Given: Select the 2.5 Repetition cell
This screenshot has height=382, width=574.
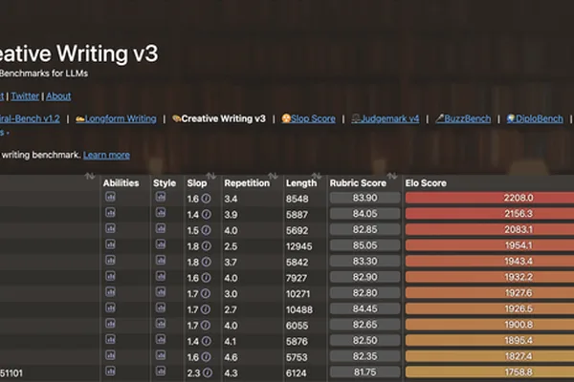Looking at the screenshot, I should click(231, 246).
